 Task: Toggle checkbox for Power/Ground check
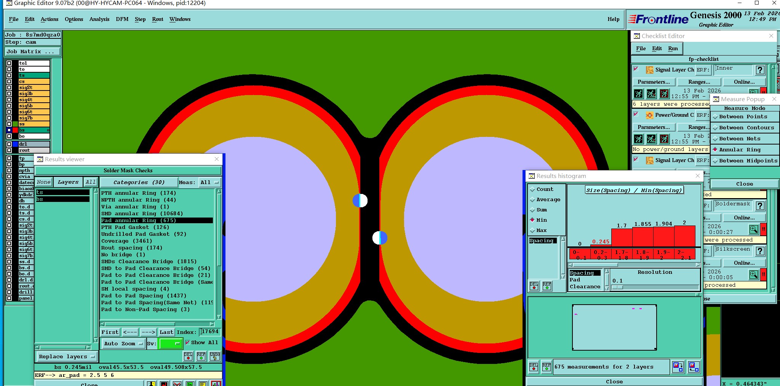(x=636, y=114)
